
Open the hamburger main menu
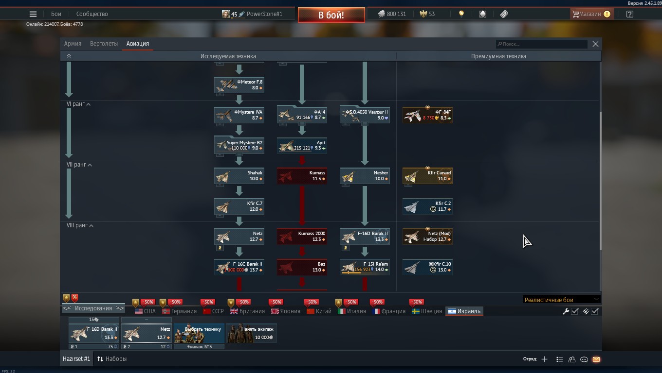tap(33, 14)
